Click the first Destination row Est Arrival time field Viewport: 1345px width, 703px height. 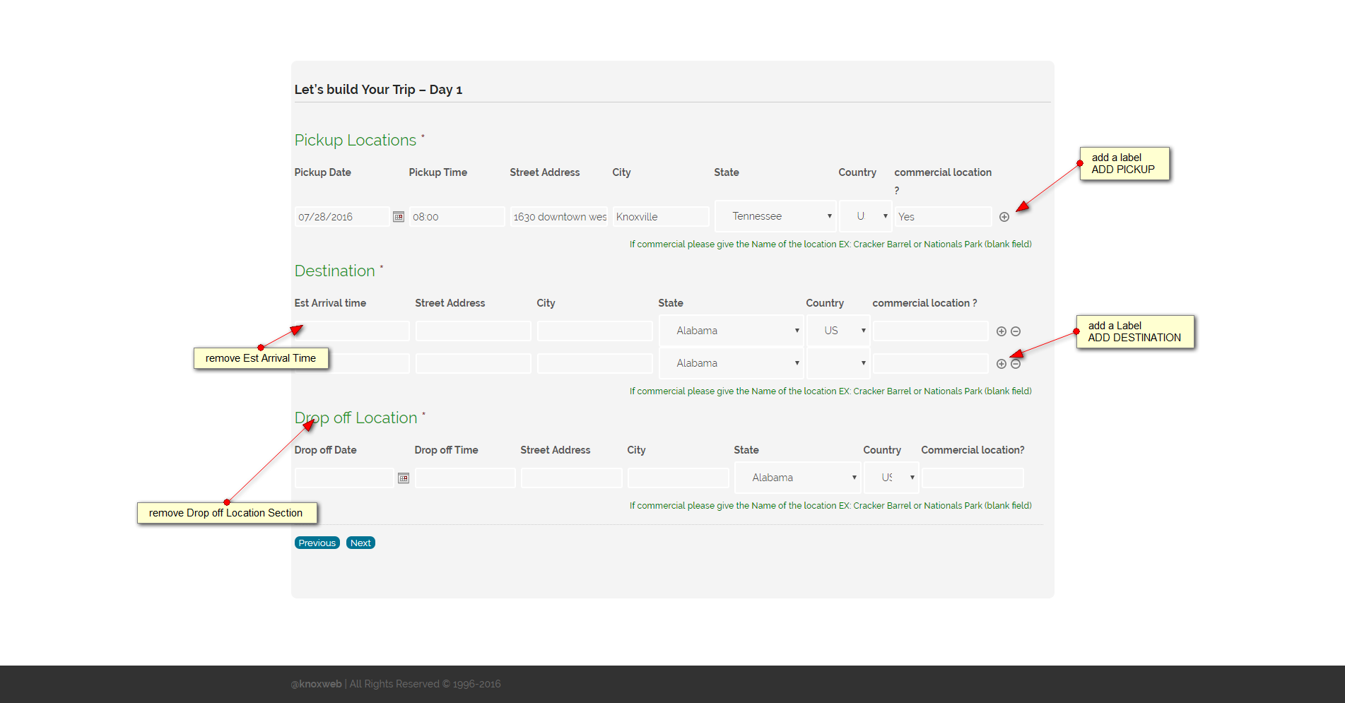(x=352, y=331)
